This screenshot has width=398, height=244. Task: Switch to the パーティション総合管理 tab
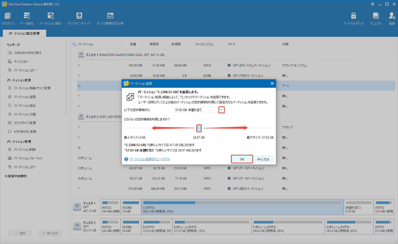pos(24,33)
